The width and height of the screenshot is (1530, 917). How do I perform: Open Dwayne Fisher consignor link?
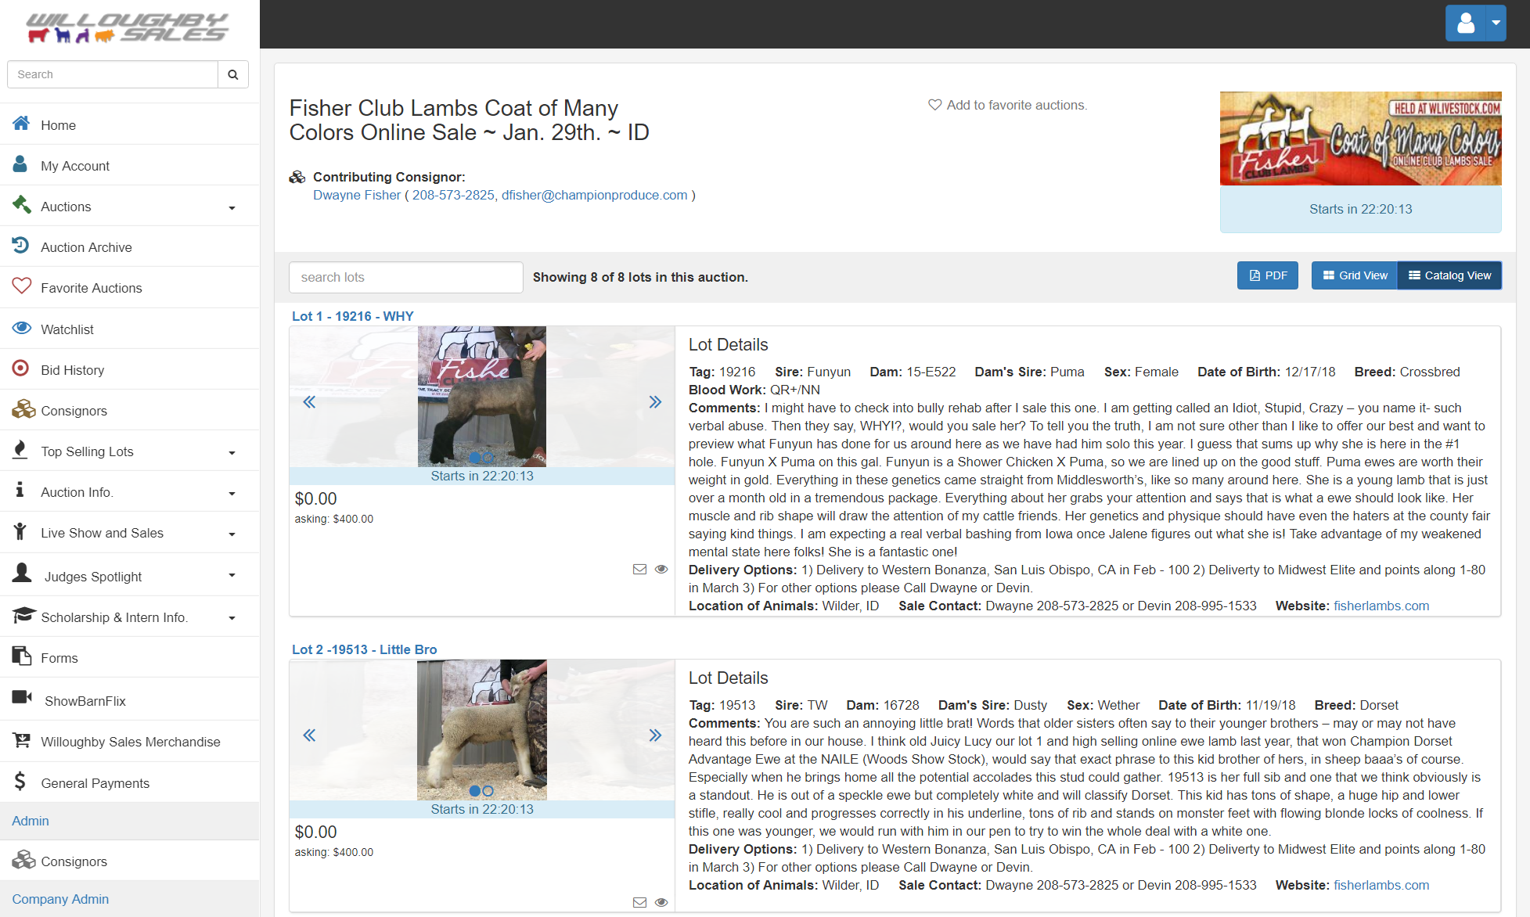357,195
